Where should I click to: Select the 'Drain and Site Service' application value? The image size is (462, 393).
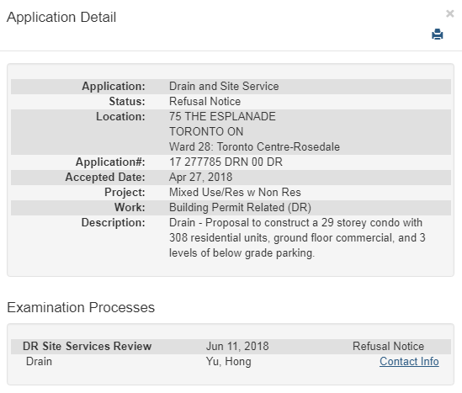click(x=224, y=87)
